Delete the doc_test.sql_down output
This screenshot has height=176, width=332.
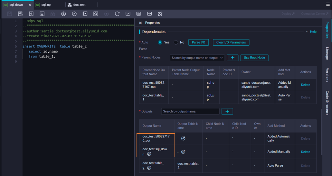coord(306,152)
